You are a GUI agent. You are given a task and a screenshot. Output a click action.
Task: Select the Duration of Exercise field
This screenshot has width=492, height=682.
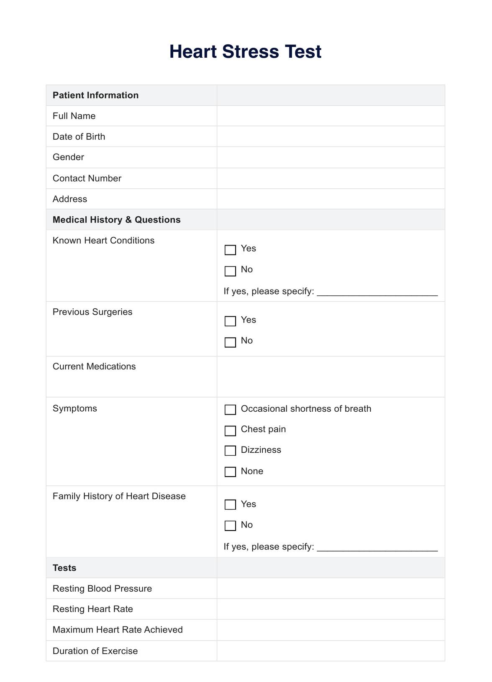coord(331,651)
